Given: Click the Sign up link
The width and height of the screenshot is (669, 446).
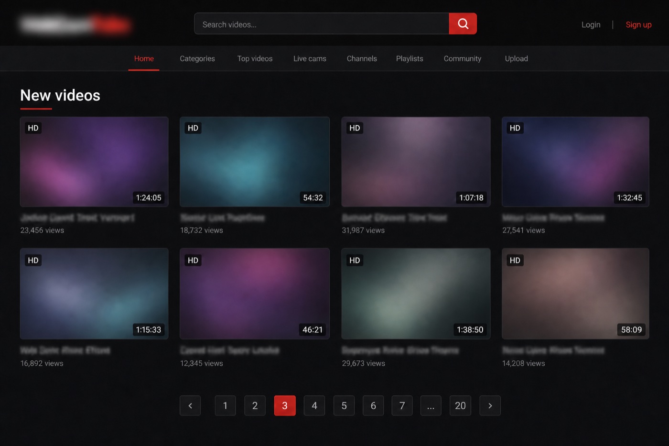Looking at the screenshot, I should click(638, 24).
